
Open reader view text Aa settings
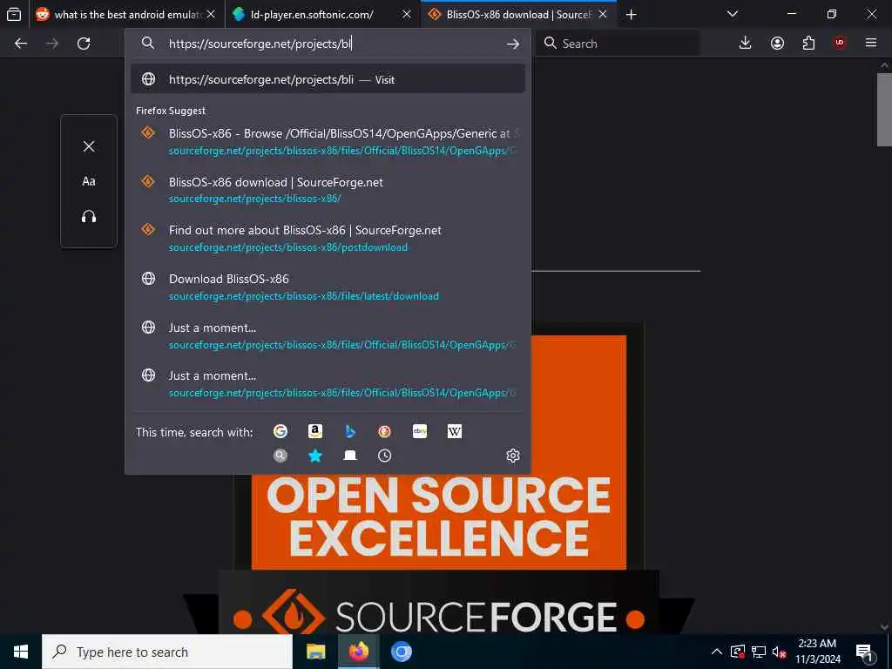tap(89, 181)
